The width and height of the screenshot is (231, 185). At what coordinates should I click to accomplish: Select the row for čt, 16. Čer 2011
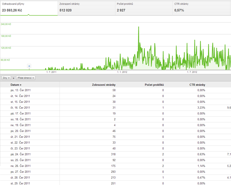point(115,108)
